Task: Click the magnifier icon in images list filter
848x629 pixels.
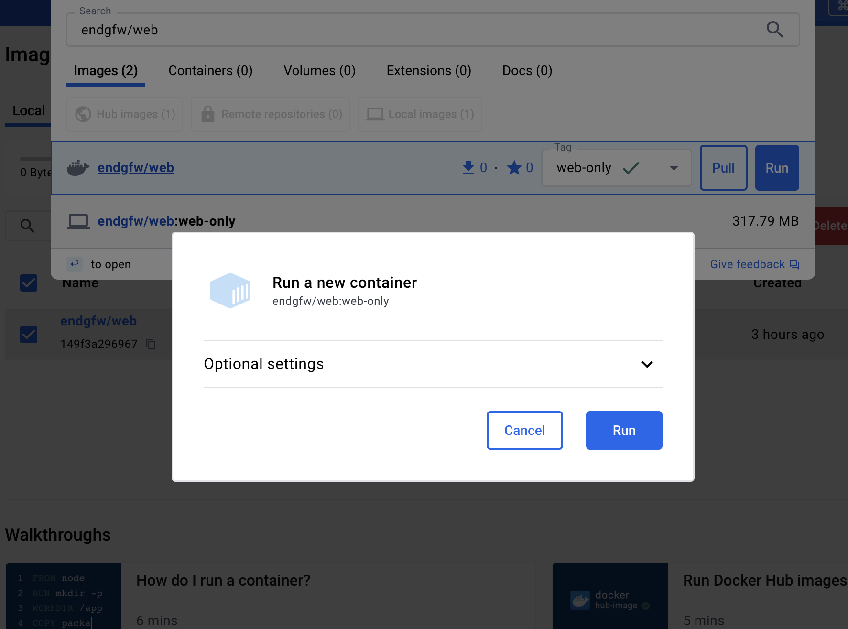Action: click(27, 226)
